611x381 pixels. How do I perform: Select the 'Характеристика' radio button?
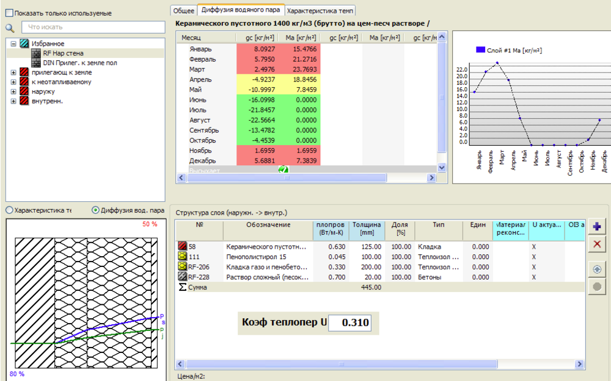(9, 210)
